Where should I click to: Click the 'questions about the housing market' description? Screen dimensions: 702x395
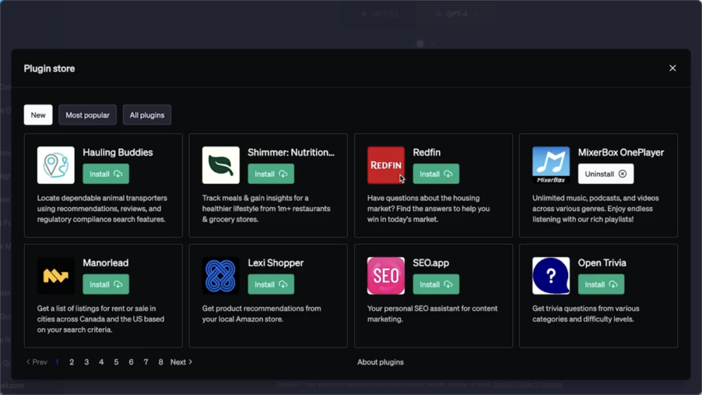428,209
